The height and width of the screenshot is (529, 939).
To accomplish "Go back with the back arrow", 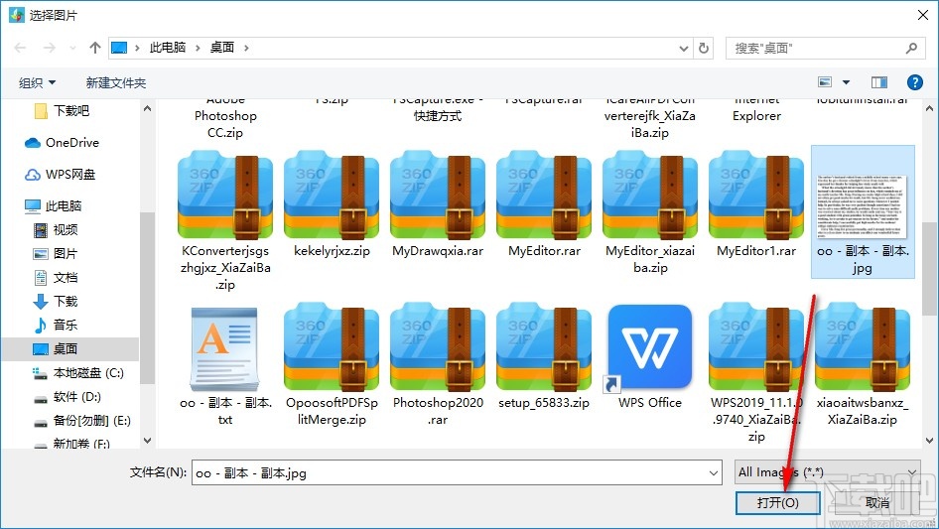I will click(x=20, y=48).
